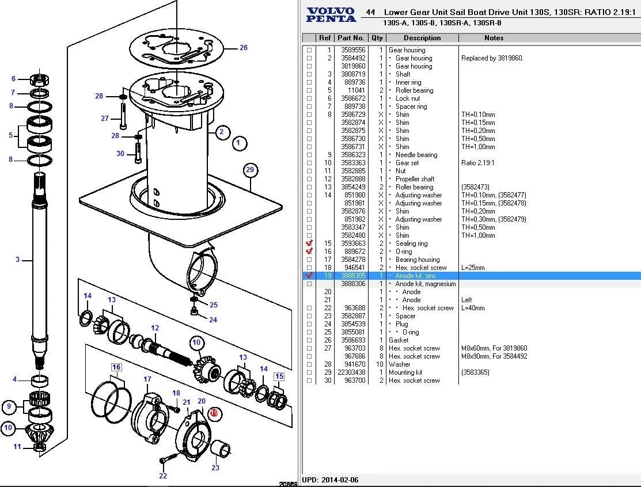Sort by the Ref column header
Screen dimensions: 641x487
(325, 38)
